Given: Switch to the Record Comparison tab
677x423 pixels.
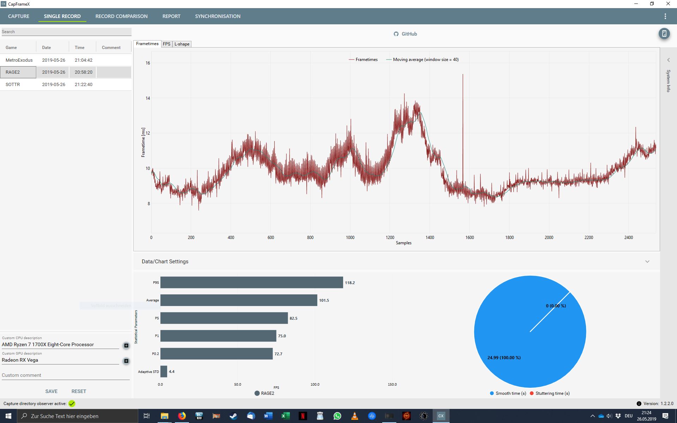Looking at the screenshot, I should point(121,16).
